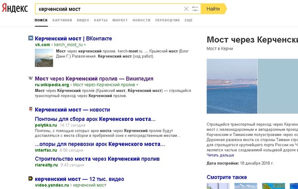Viewport: 298px width, 189px height.
Task: Expand the Ещё menu
Action: (x=189, y=20)
